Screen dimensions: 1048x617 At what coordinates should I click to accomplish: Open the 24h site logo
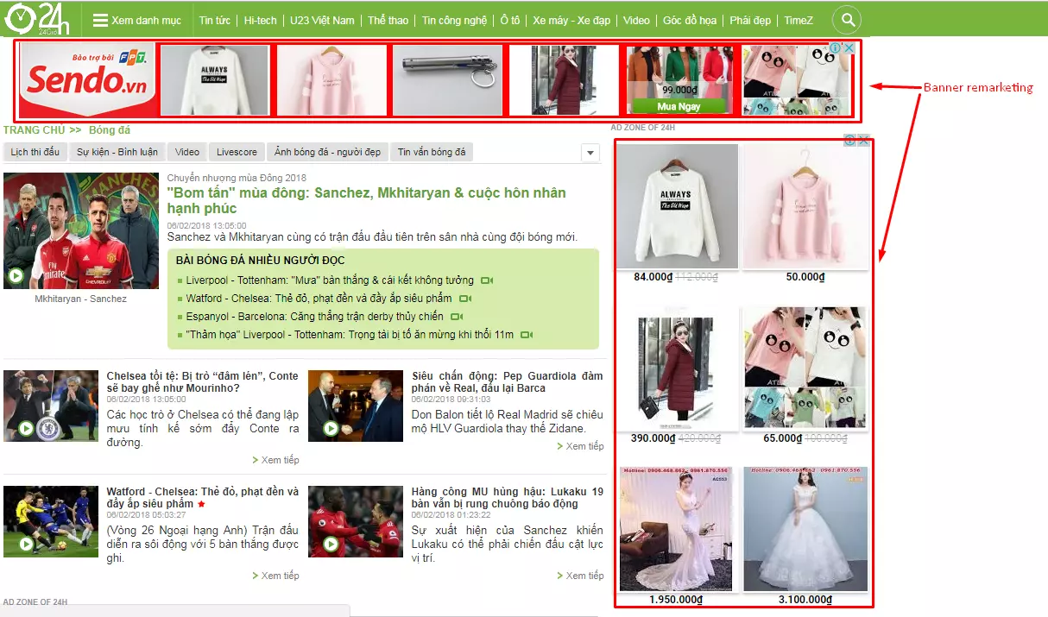[36, 18]
